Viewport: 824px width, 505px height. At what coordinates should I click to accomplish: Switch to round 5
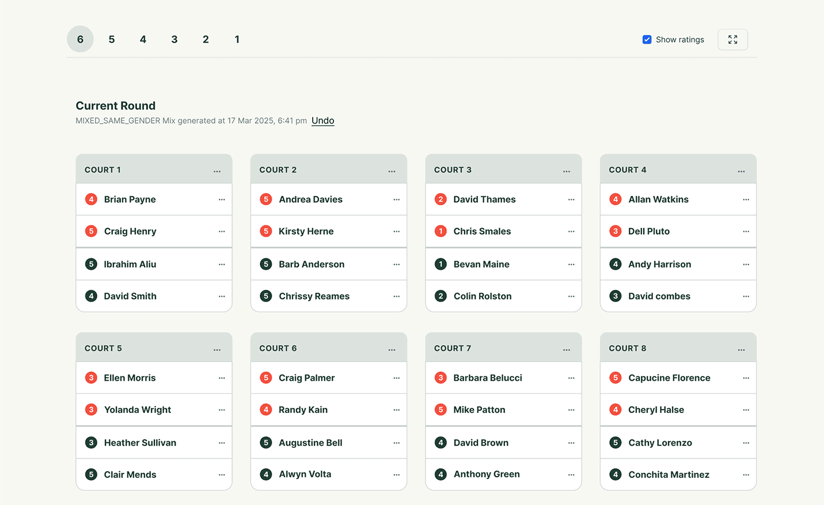111,39
